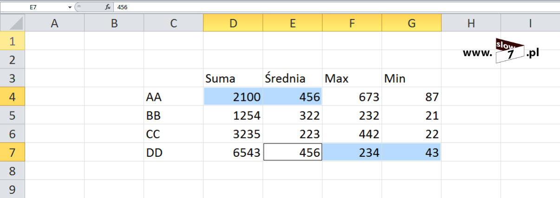Click the cell labeled CC
Screen dimensions: 560x198
[x=173, y=134]
